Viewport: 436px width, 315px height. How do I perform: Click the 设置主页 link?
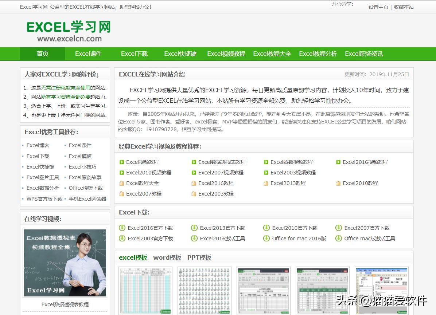pyautogui.click(x=378, y=7)
